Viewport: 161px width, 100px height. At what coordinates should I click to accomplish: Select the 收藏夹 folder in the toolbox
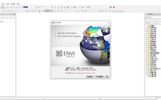(152, 26)
